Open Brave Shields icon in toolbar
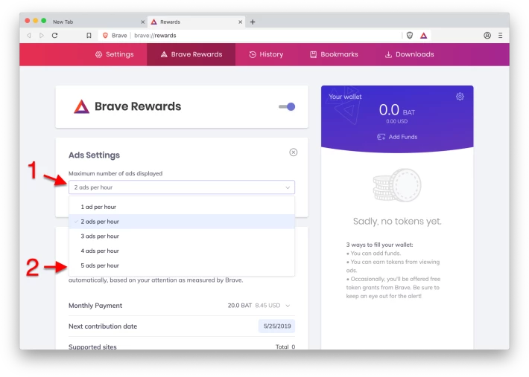Image resolution: width=529 pixels, height=377 pixels. [x=410, y=36]
